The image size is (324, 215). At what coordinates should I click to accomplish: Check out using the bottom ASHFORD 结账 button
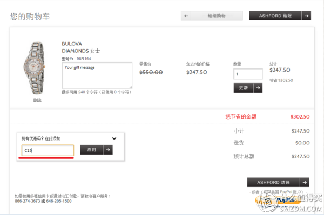[x=273, y=183]
